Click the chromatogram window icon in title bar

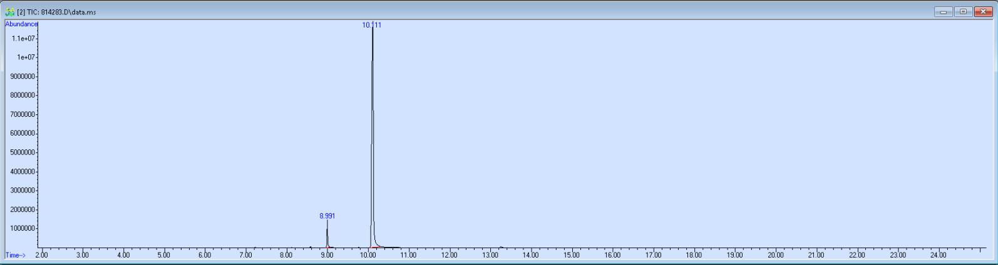point(9,12)
